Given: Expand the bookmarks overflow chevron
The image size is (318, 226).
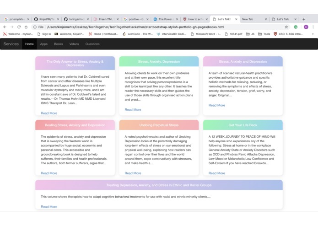Looking at the screenshot, I should point(313,34).
